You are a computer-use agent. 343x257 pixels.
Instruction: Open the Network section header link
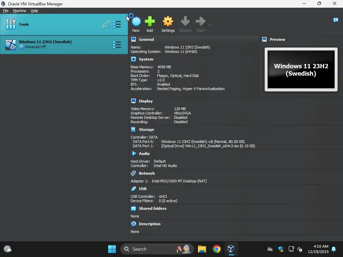147,173
